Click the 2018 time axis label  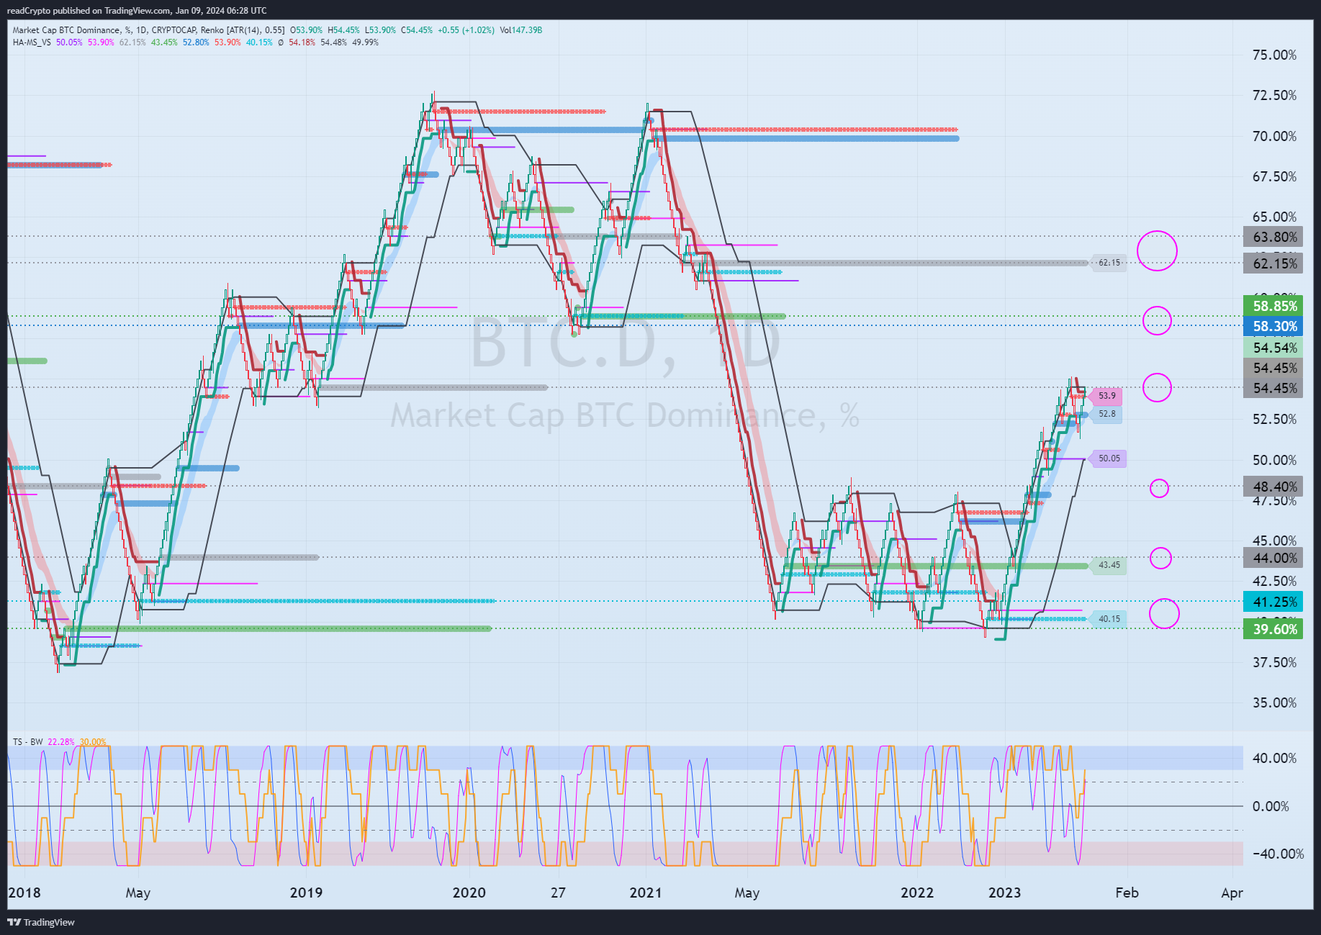pos(24,893)
